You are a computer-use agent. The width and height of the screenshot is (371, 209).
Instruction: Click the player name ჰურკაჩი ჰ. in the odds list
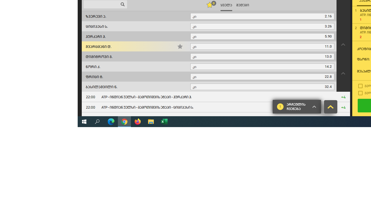pos(96,36)
